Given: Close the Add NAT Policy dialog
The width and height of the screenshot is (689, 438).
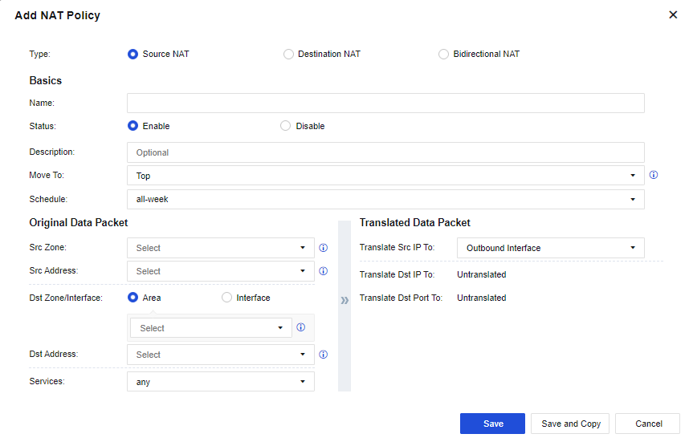Looking at the screenshot, I should pyautogui.click(x=673, y=15).
